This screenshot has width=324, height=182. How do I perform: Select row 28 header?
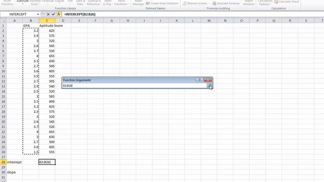[x=4, y=162]
